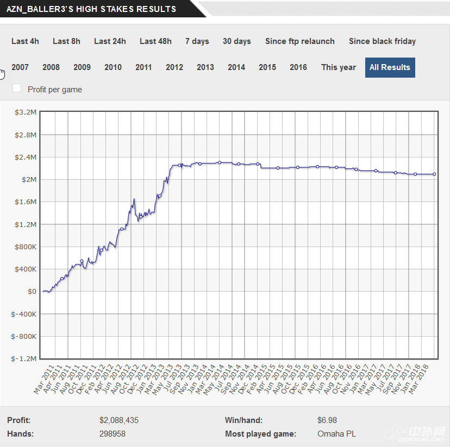Click the graph data point near $1.6M
The width and height of the screenshot is (450, 448).
[x=160, y=196]
